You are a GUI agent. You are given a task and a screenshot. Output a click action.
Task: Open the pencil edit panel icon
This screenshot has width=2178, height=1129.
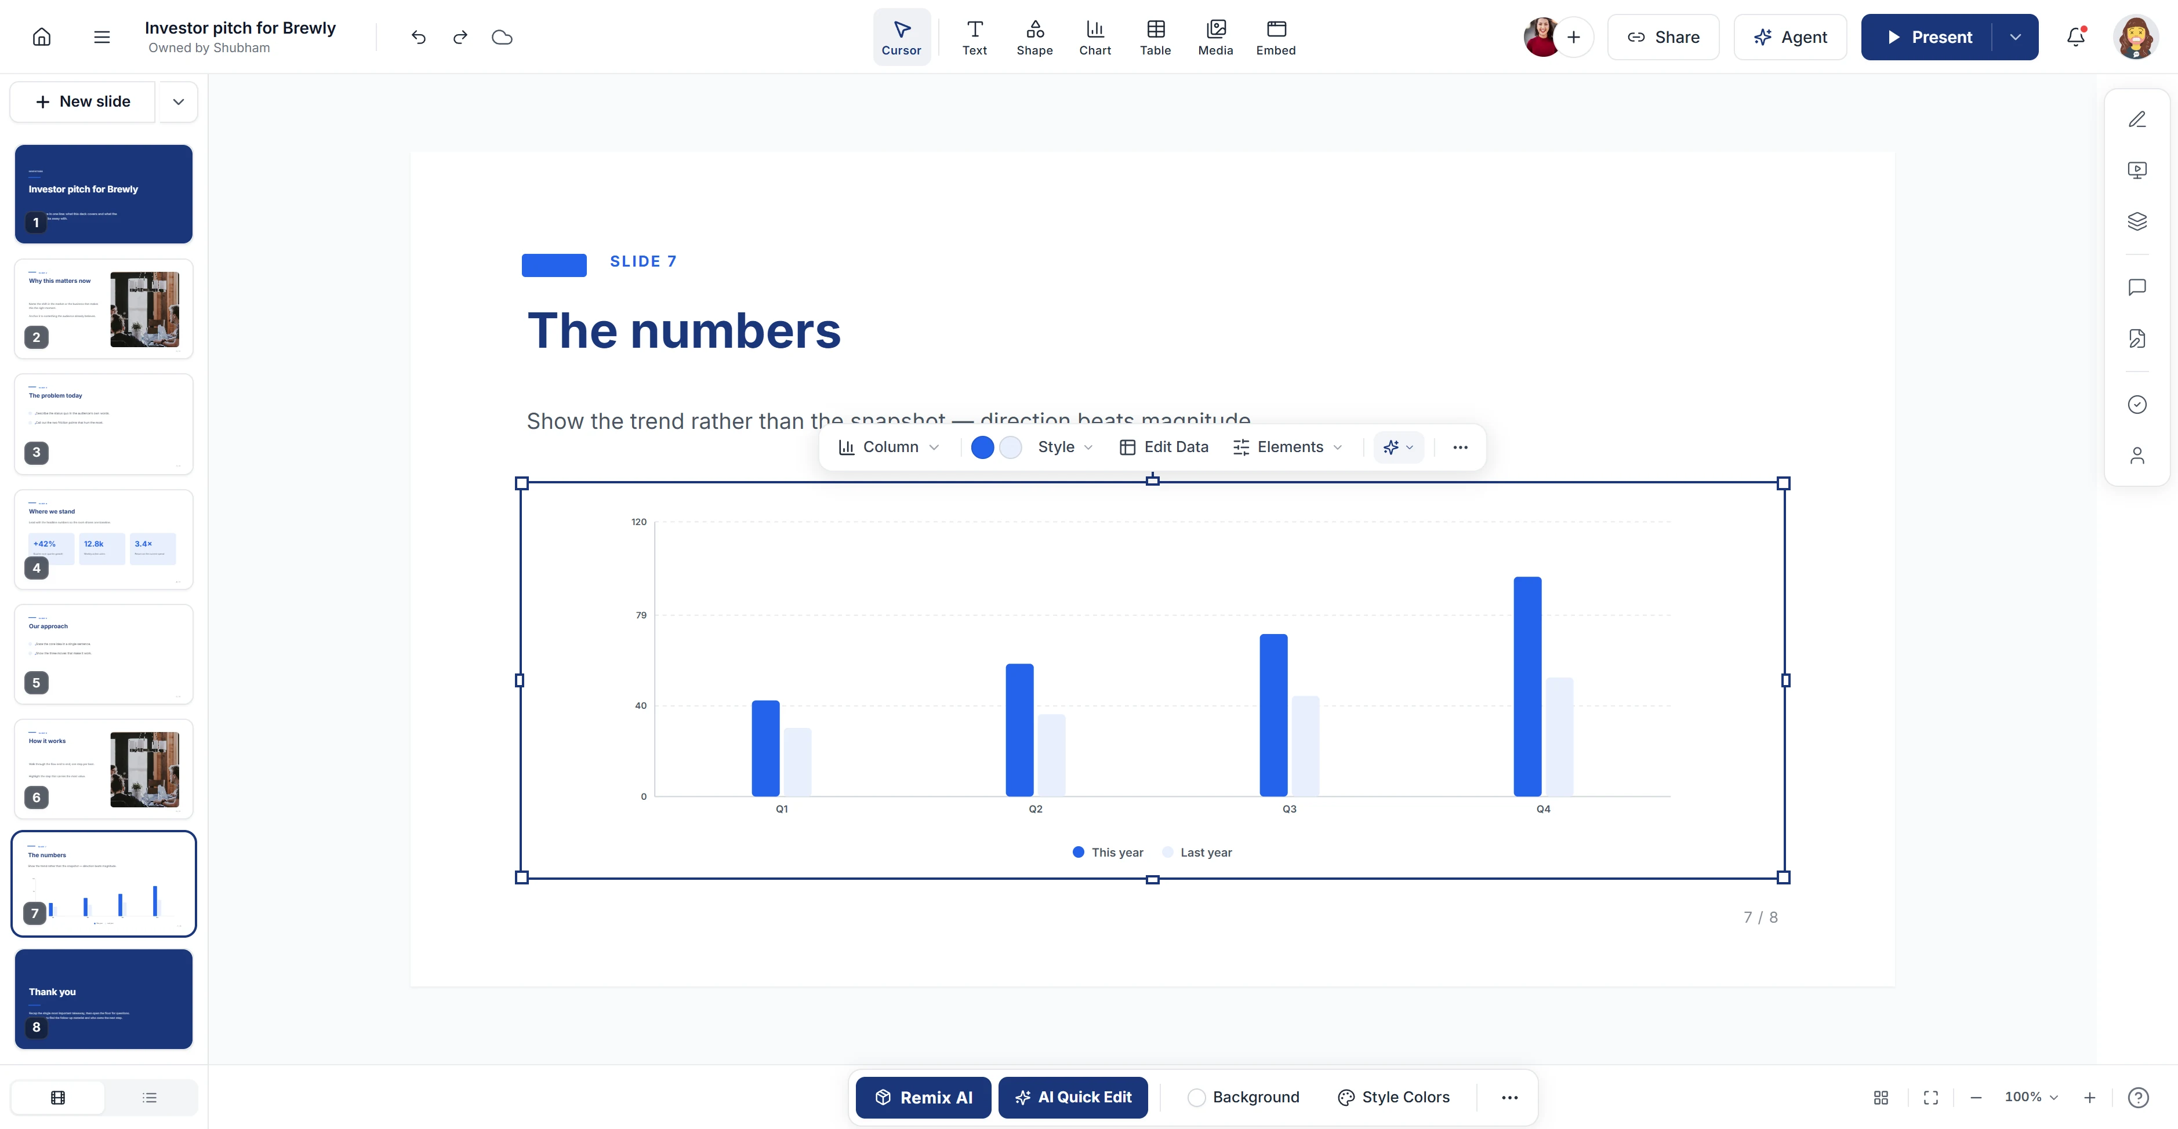pyautogui.click(x=2137, y=119)
